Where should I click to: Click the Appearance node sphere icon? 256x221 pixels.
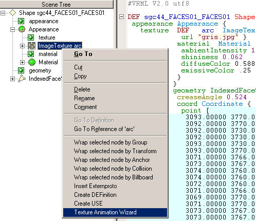[x=22, y=29]
